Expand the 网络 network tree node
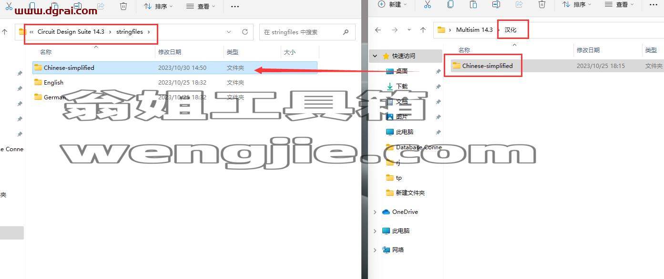This screenshot has height=279, width=664. coord(375,250)
